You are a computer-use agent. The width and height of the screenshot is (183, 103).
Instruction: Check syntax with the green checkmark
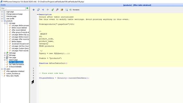[x=53, y=10]
